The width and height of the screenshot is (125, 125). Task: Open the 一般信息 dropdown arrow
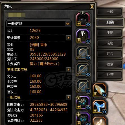(x=68, y=23)
